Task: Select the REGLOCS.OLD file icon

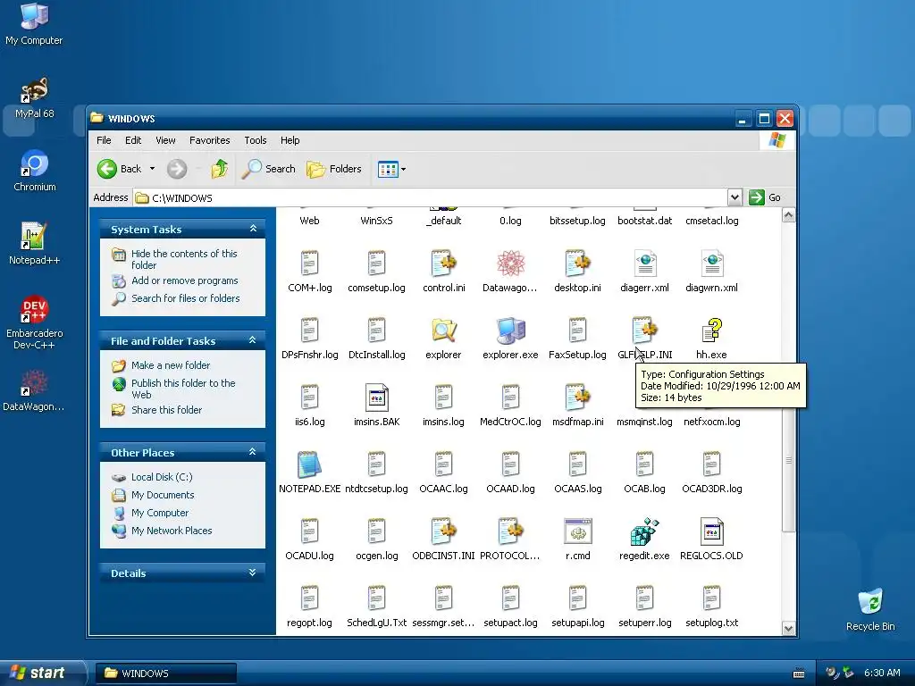Action: click(711, 531)
